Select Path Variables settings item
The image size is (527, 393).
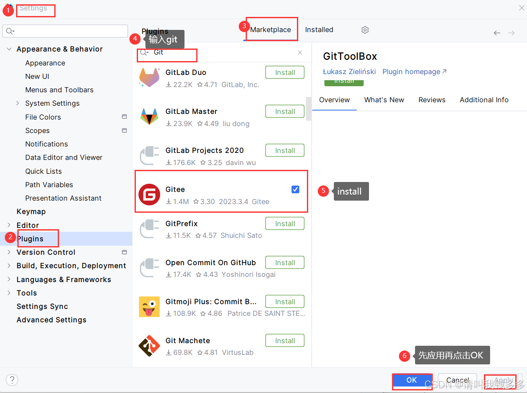click(49, 185)
